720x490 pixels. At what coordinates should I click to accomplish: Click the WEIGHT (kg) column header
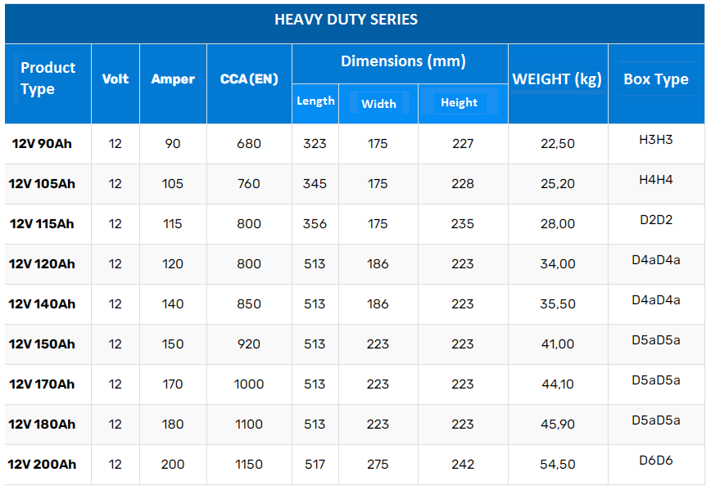point(557,79)
